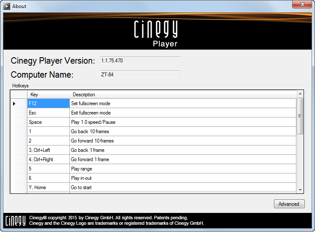Select the '3, Ctrl+Left' key cell
The width and height of the screenshot is (315, 232).
48,150
